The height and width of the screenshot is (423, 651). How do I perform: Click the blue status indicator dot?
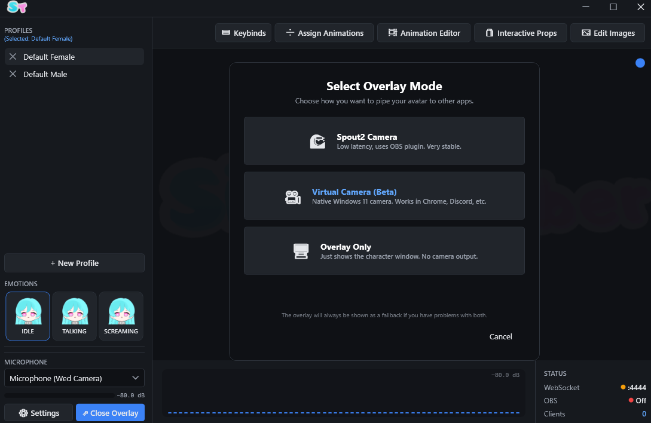pos(640,63)
